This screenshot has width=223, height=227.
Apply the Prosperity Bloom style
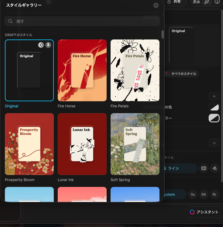pos(29,144)
